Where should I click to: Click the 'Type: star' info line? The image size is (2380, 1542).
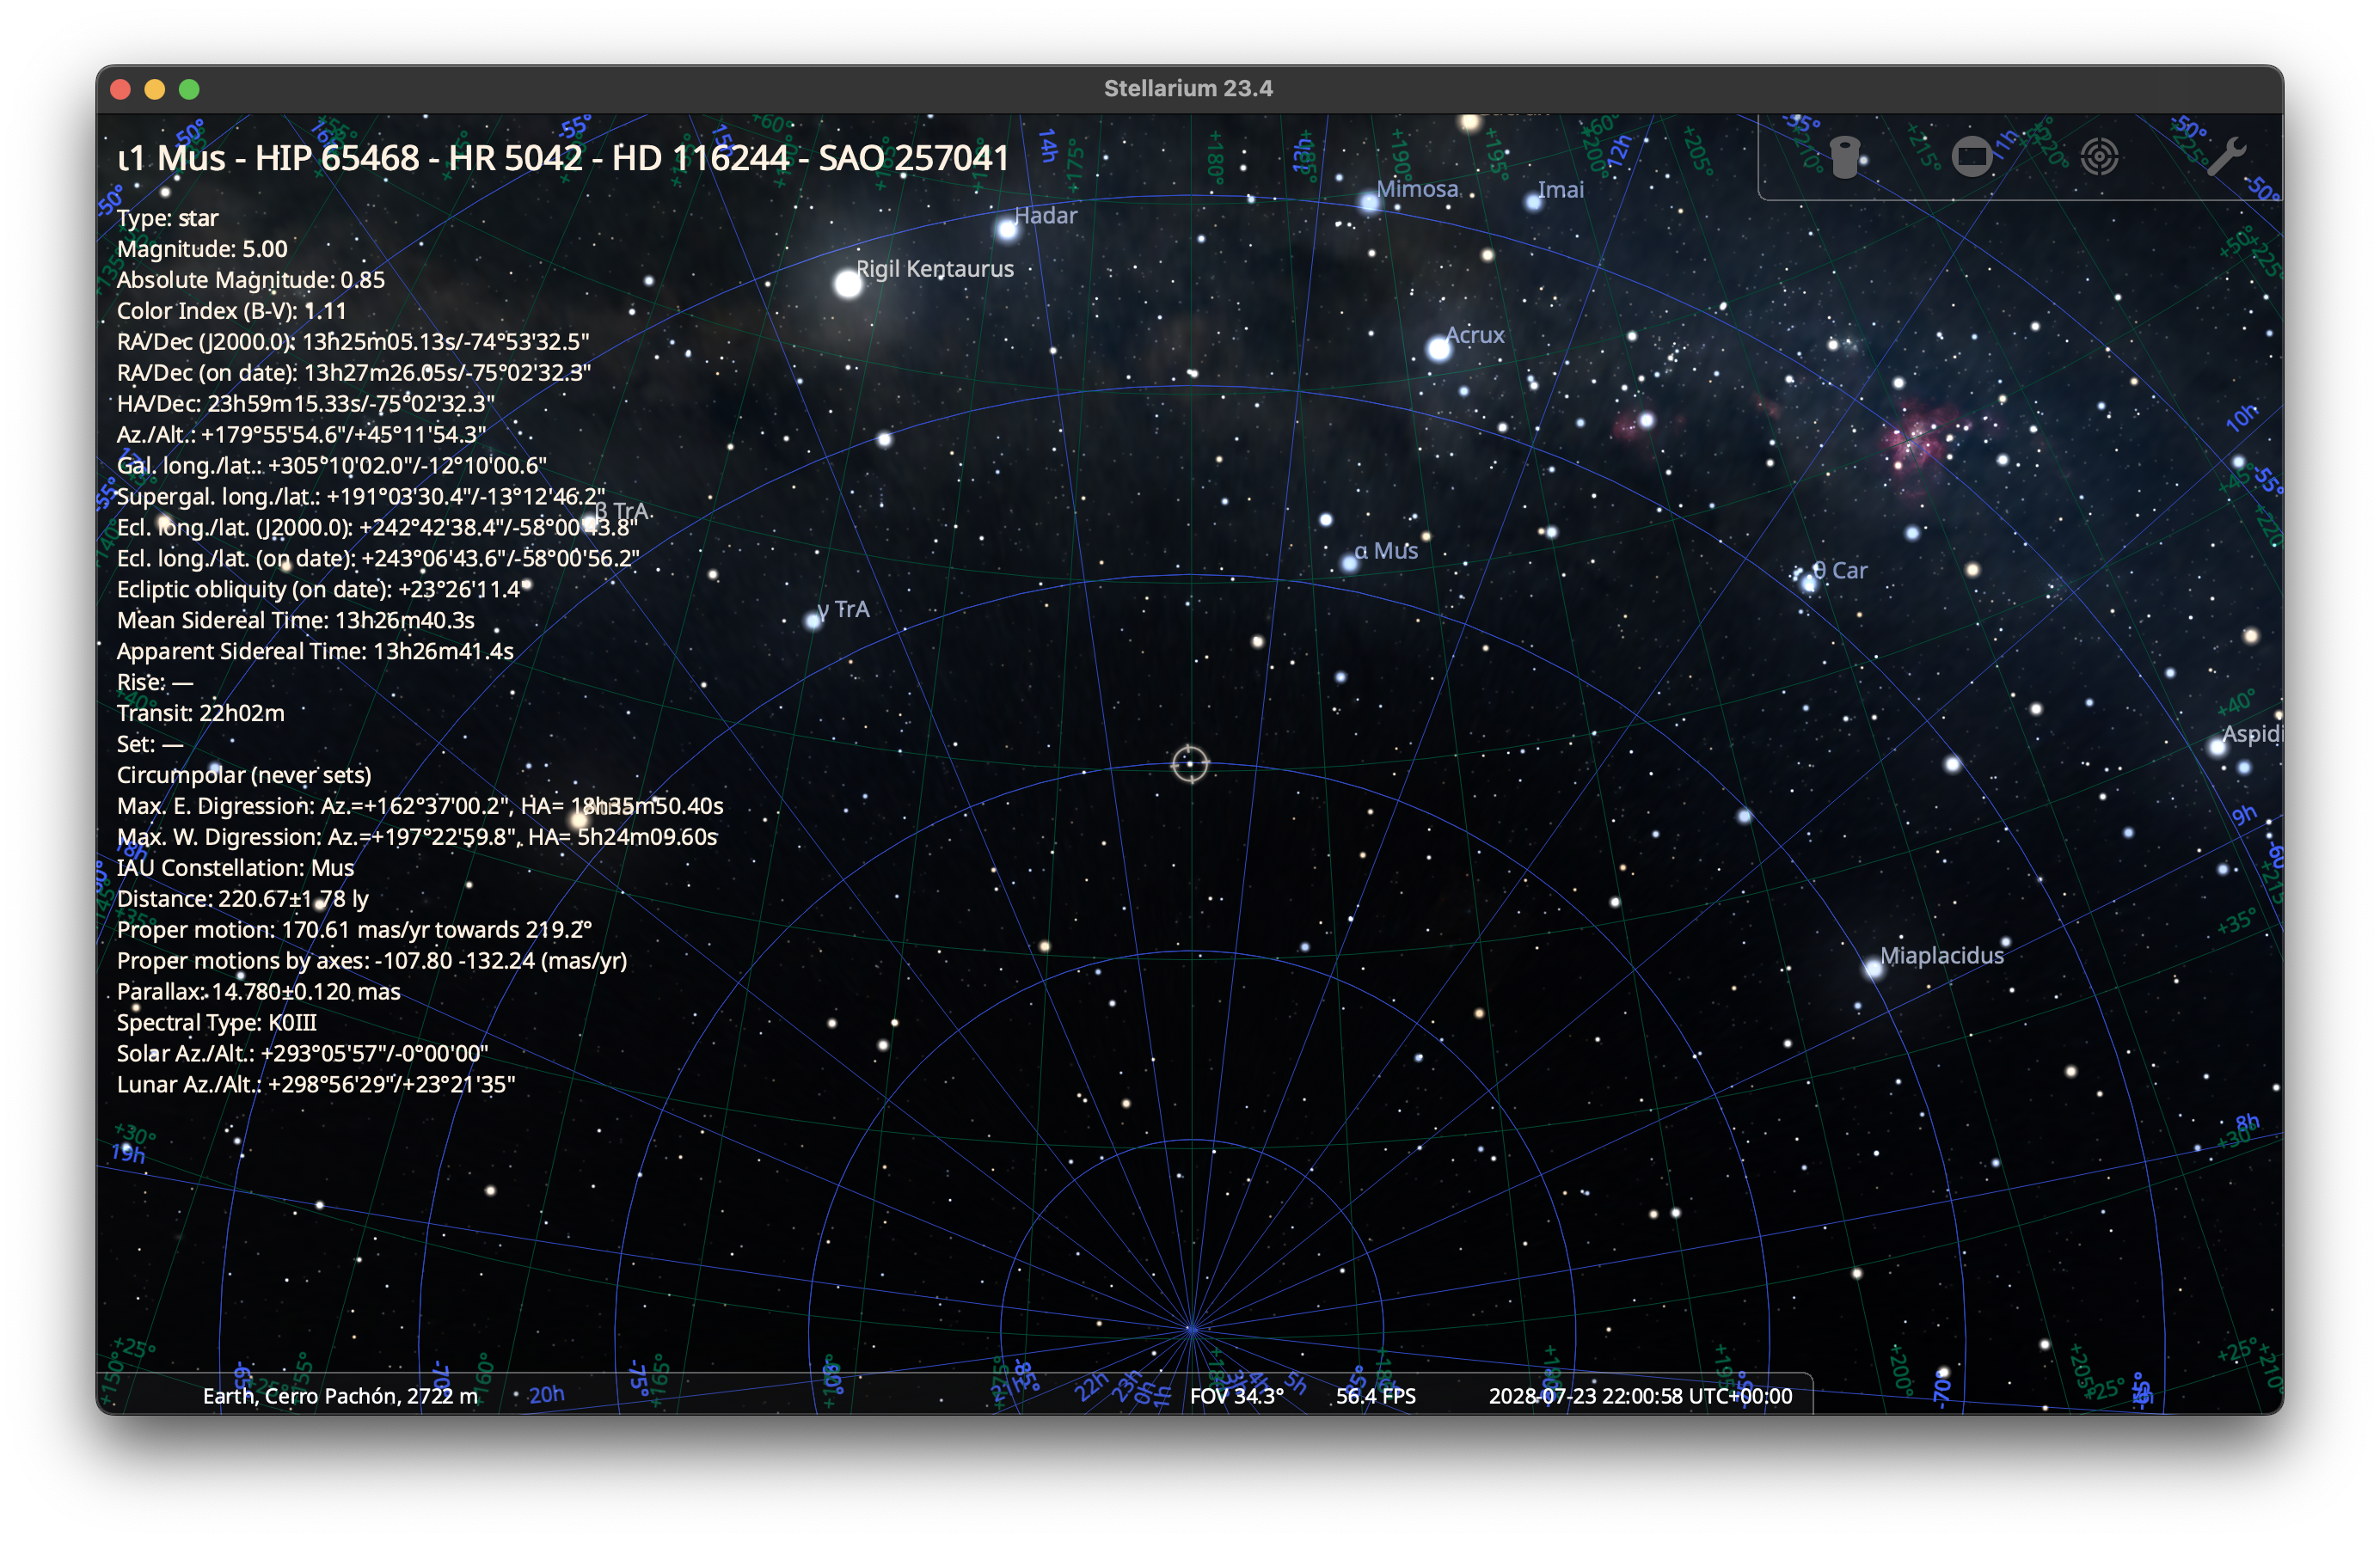click(167, 217)
